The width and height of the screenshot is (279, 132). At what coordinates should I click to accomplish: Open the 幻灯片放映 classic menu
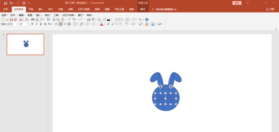(69, 15)
